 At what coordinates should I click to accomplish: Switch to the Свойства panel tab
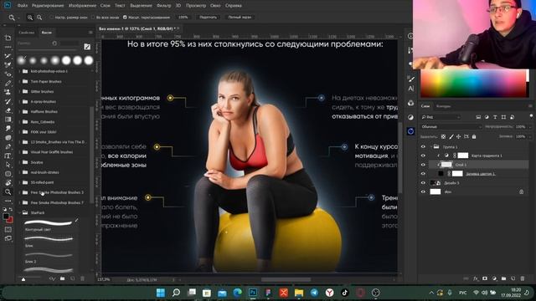[x=27, y=33]
